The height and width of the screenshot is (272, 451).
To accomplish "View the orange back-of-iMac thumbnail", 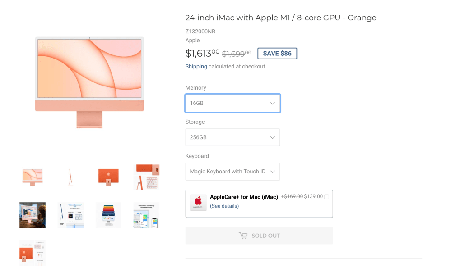I will (x=108, y=177).
